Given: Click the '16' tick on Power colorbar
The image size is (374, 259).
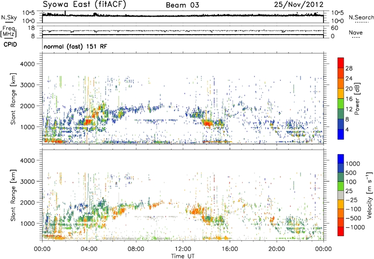Looking at the screenshot, I should tap(349, 99).
